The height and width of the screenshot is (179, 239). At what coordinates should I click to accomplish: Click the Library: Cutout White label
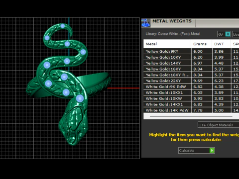[173, 34]
